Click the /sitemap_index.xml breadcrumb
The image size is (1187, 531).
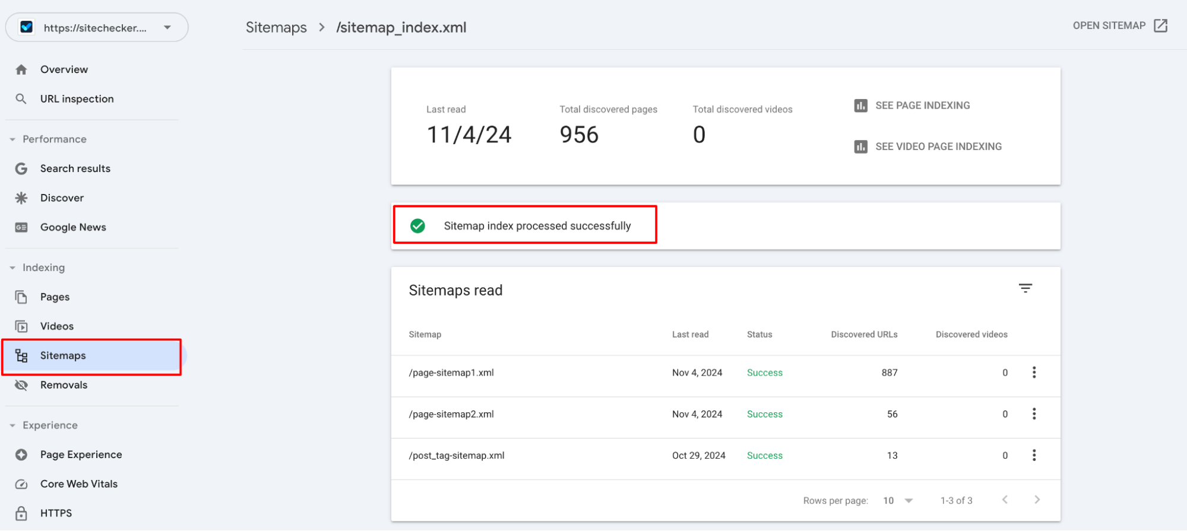point(401,28)
